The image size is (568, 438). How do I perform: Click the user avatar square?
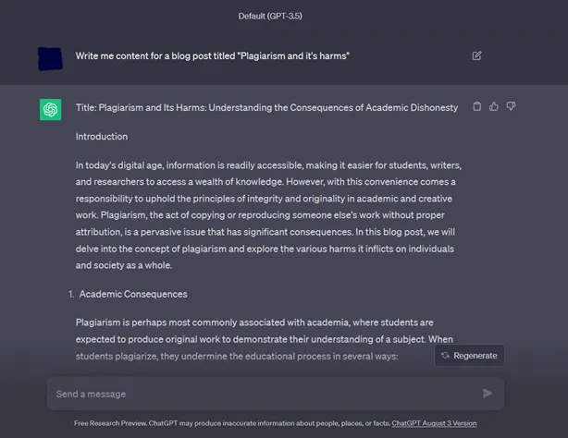pos(50,58)
